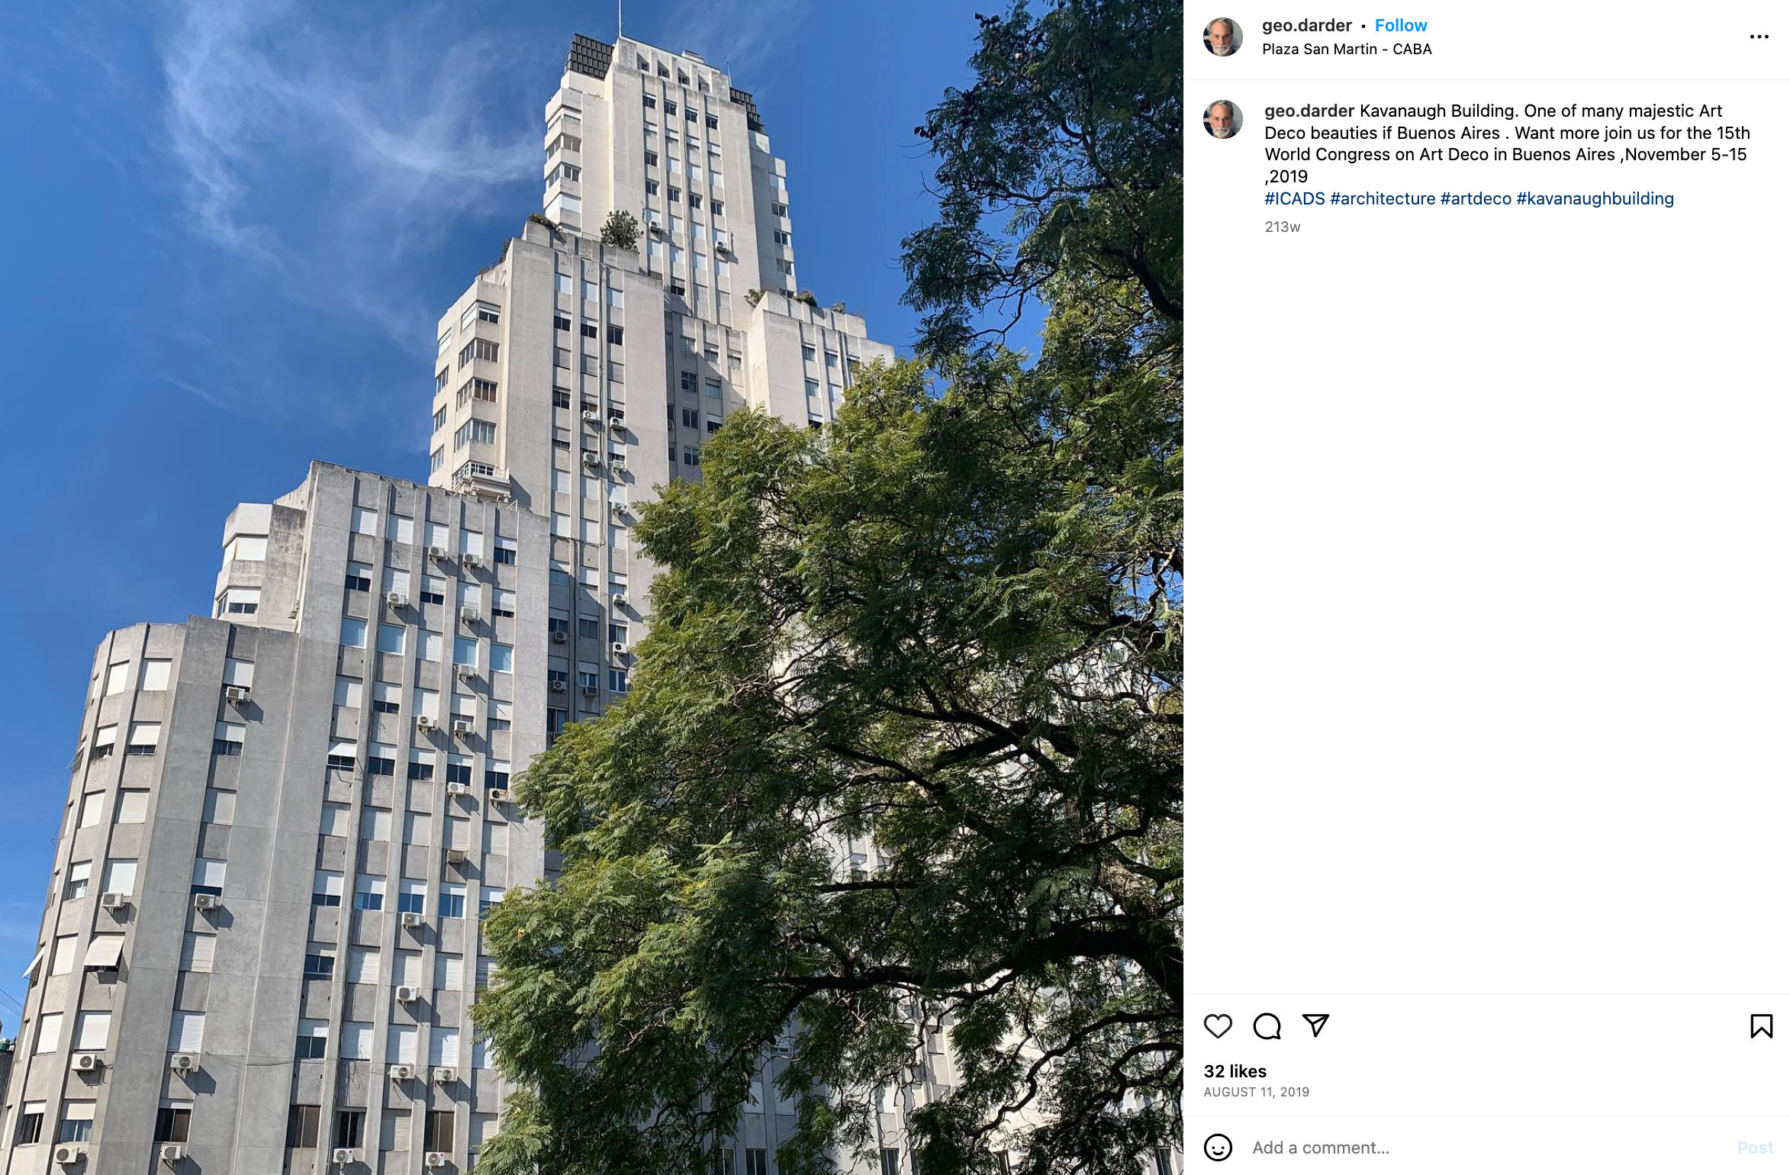1790x1175 pixels.
Task: Click geo.darder avatar beside the caption
Action: (1222, 120)
